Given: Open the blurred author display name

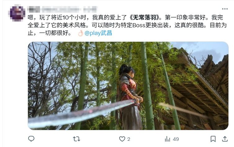Looking at the screenshot, I should tap(34, 9).
